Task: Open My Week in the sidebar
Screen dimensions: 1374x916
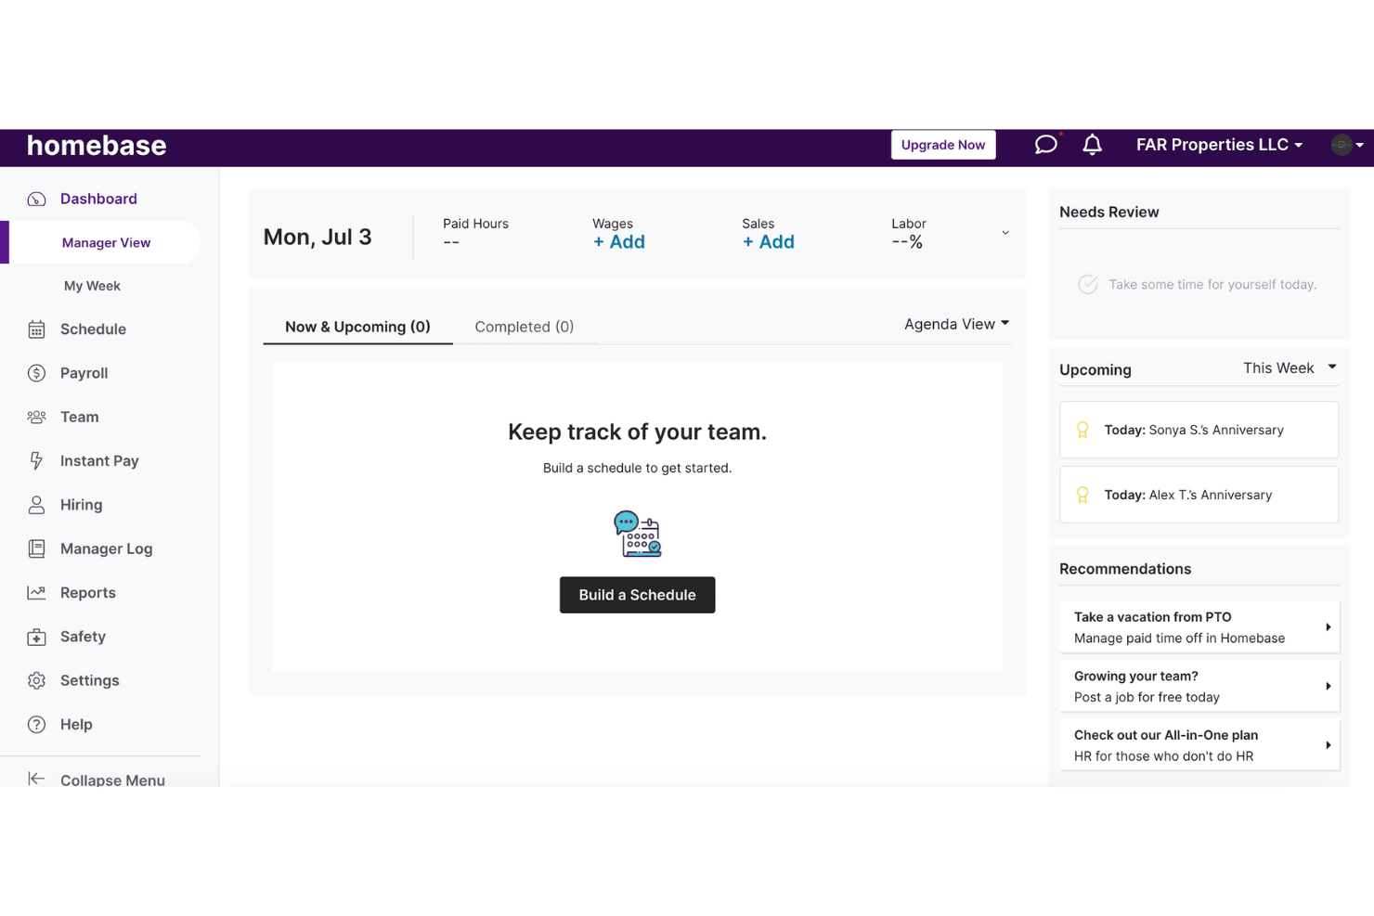Action: click(92, 286)
